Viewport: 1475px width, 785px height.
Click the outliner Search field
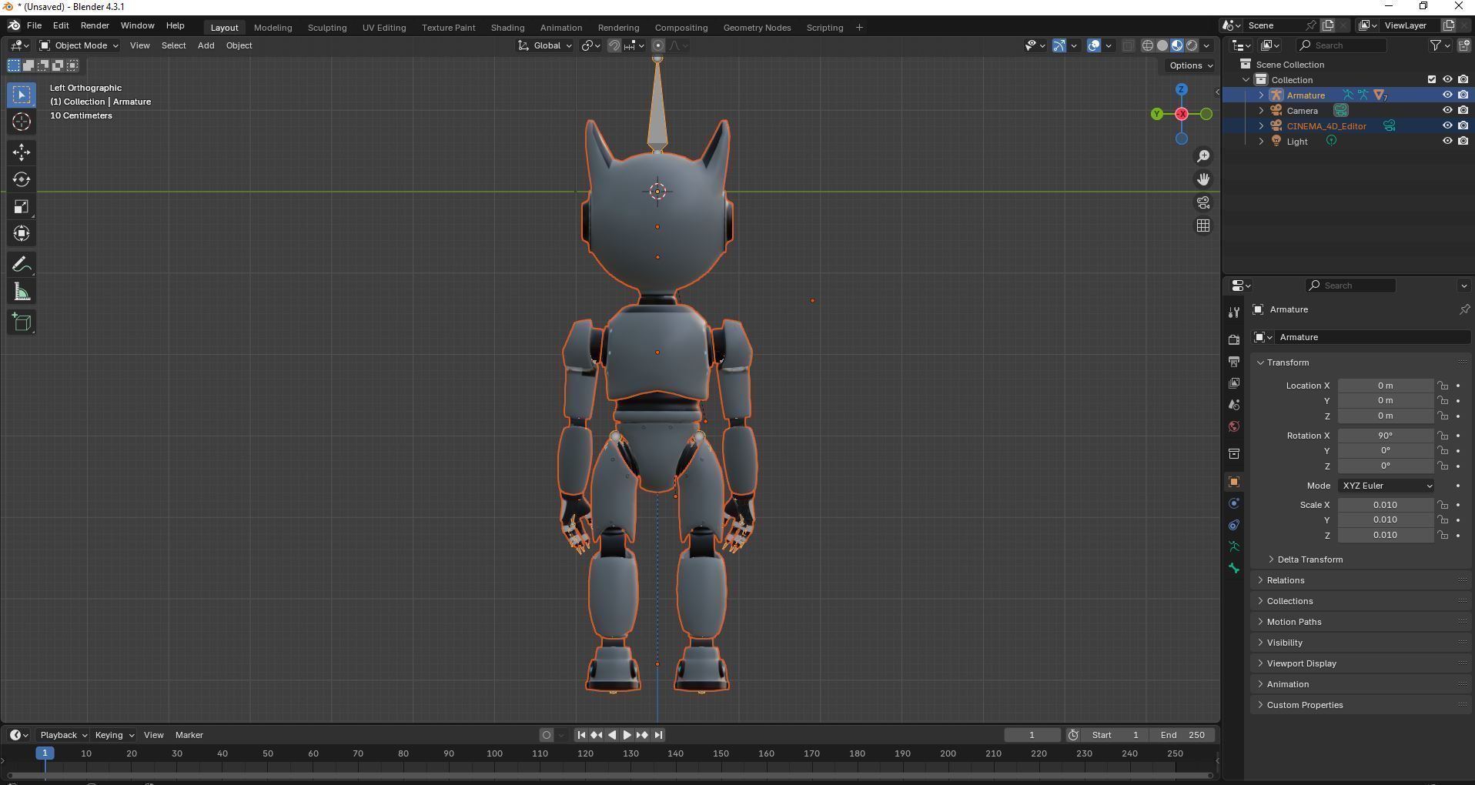click(1342, 45)
